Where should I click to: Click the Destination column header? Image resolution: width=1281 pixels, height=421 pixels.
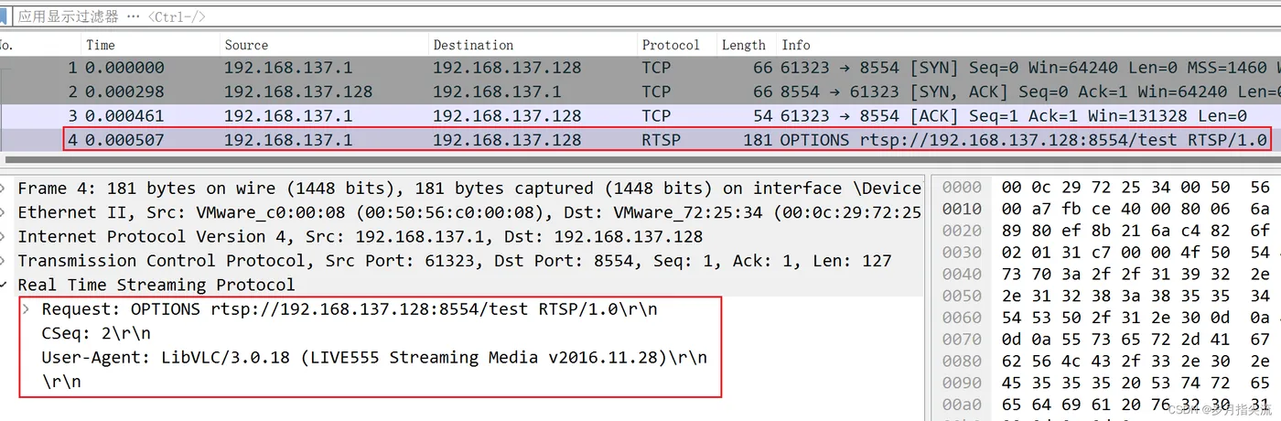click(473, 45)
